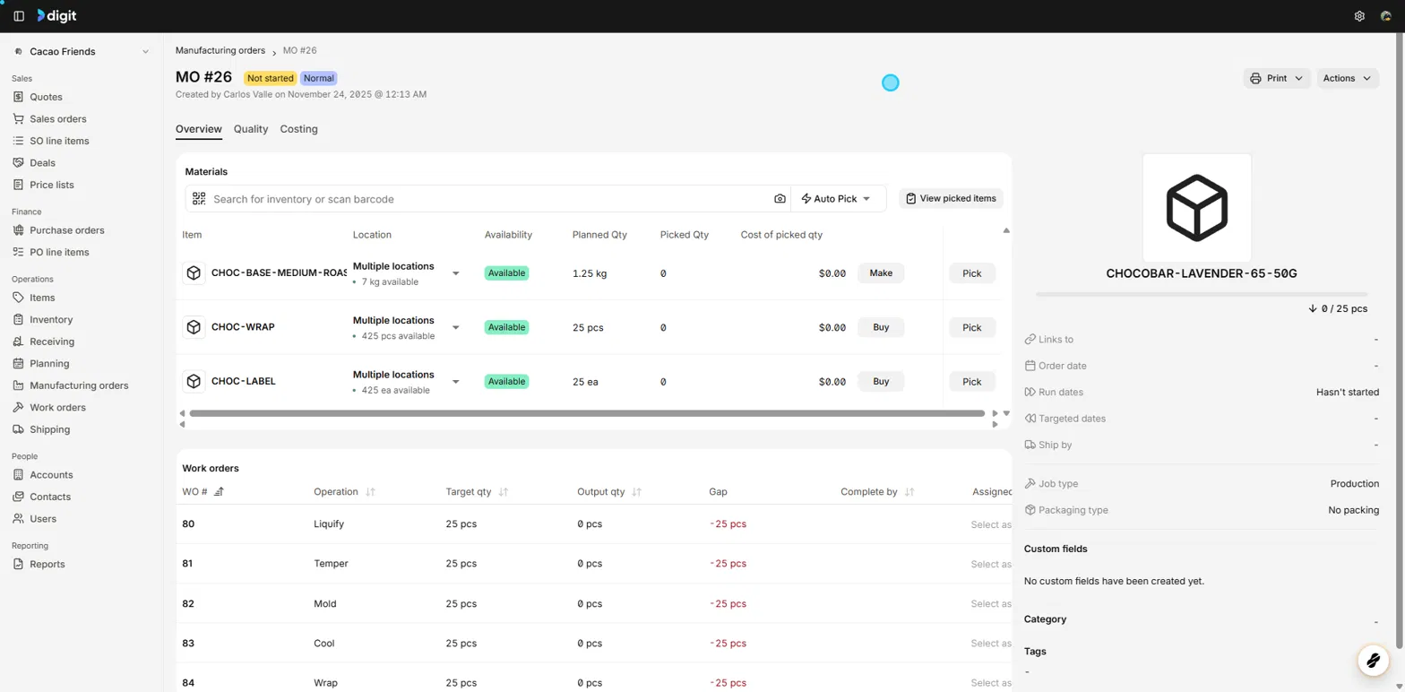Switch to the Quality tab
The width and height of the screenshot is (1405, 692).
[x=251, y=129]
